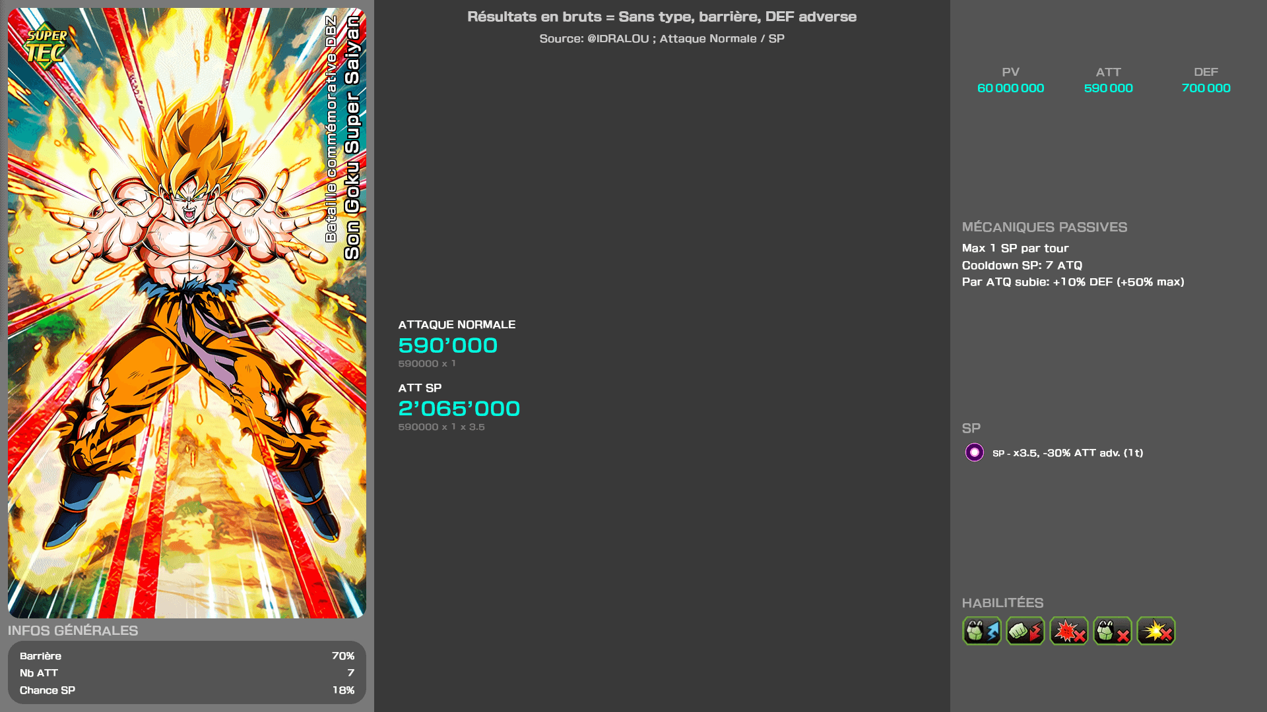
Task: Click the yellow flash with cross ability icon
Action: click(x=1155, y=631)
